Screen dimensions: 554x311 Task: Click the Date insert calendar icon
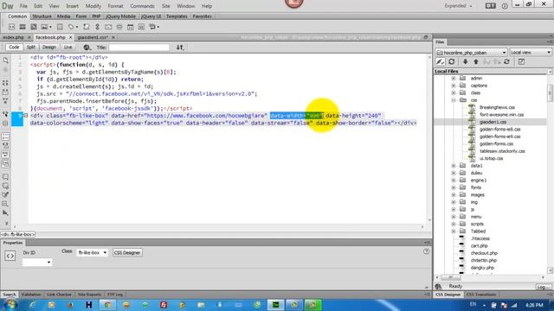click(131, 27)
